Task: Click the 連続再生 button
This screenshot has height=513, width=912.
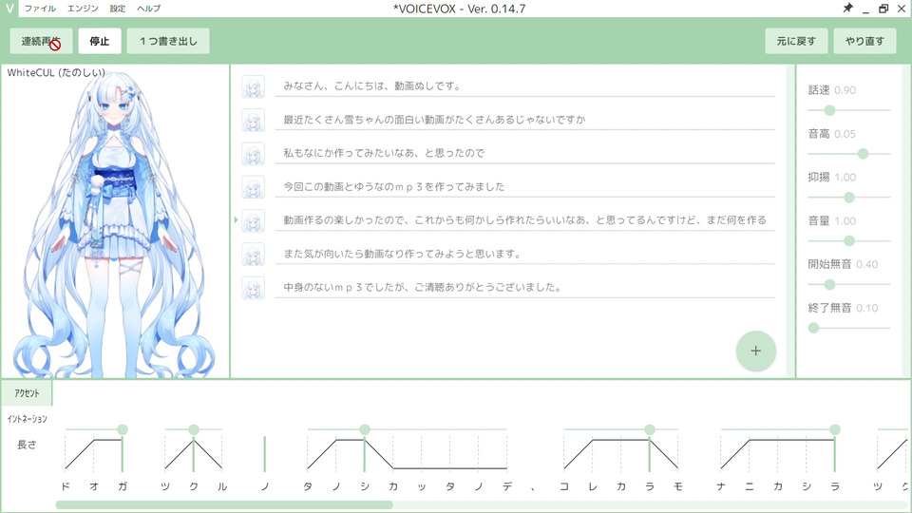Action: tap(41, 41)
